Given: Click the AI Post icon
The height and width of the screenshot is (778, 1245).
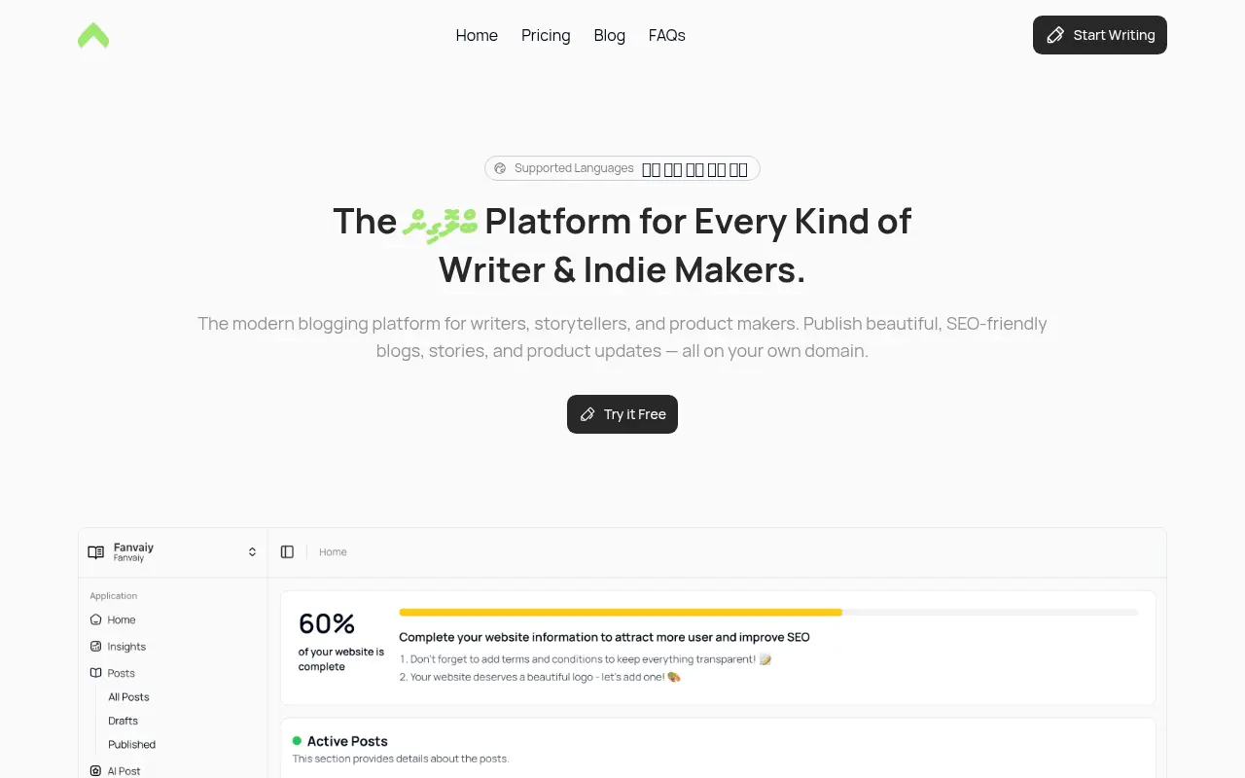Looking at the screenshot, I should coord(95,771).
